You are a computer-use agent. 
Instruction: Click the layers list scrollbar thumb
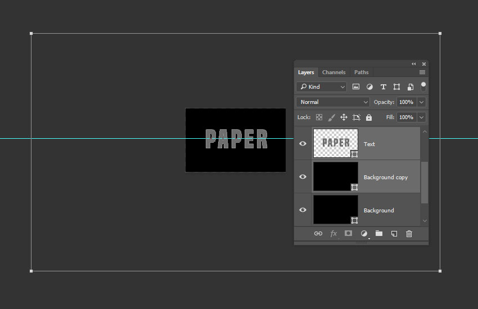[425, 183]
